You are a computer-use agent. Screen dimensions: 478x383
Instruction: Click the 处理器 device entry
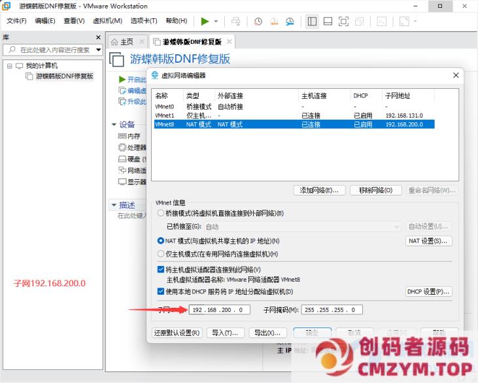[x=132, y=148]
